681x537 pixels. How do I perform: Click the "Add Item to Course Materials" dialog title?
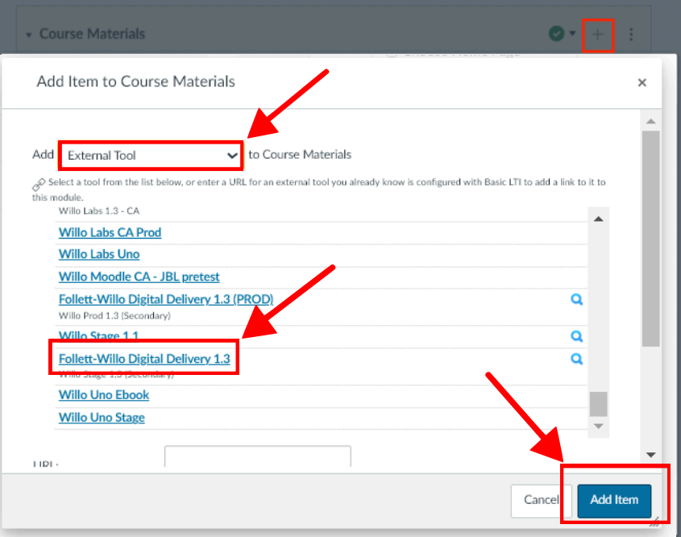coord(135,81)
